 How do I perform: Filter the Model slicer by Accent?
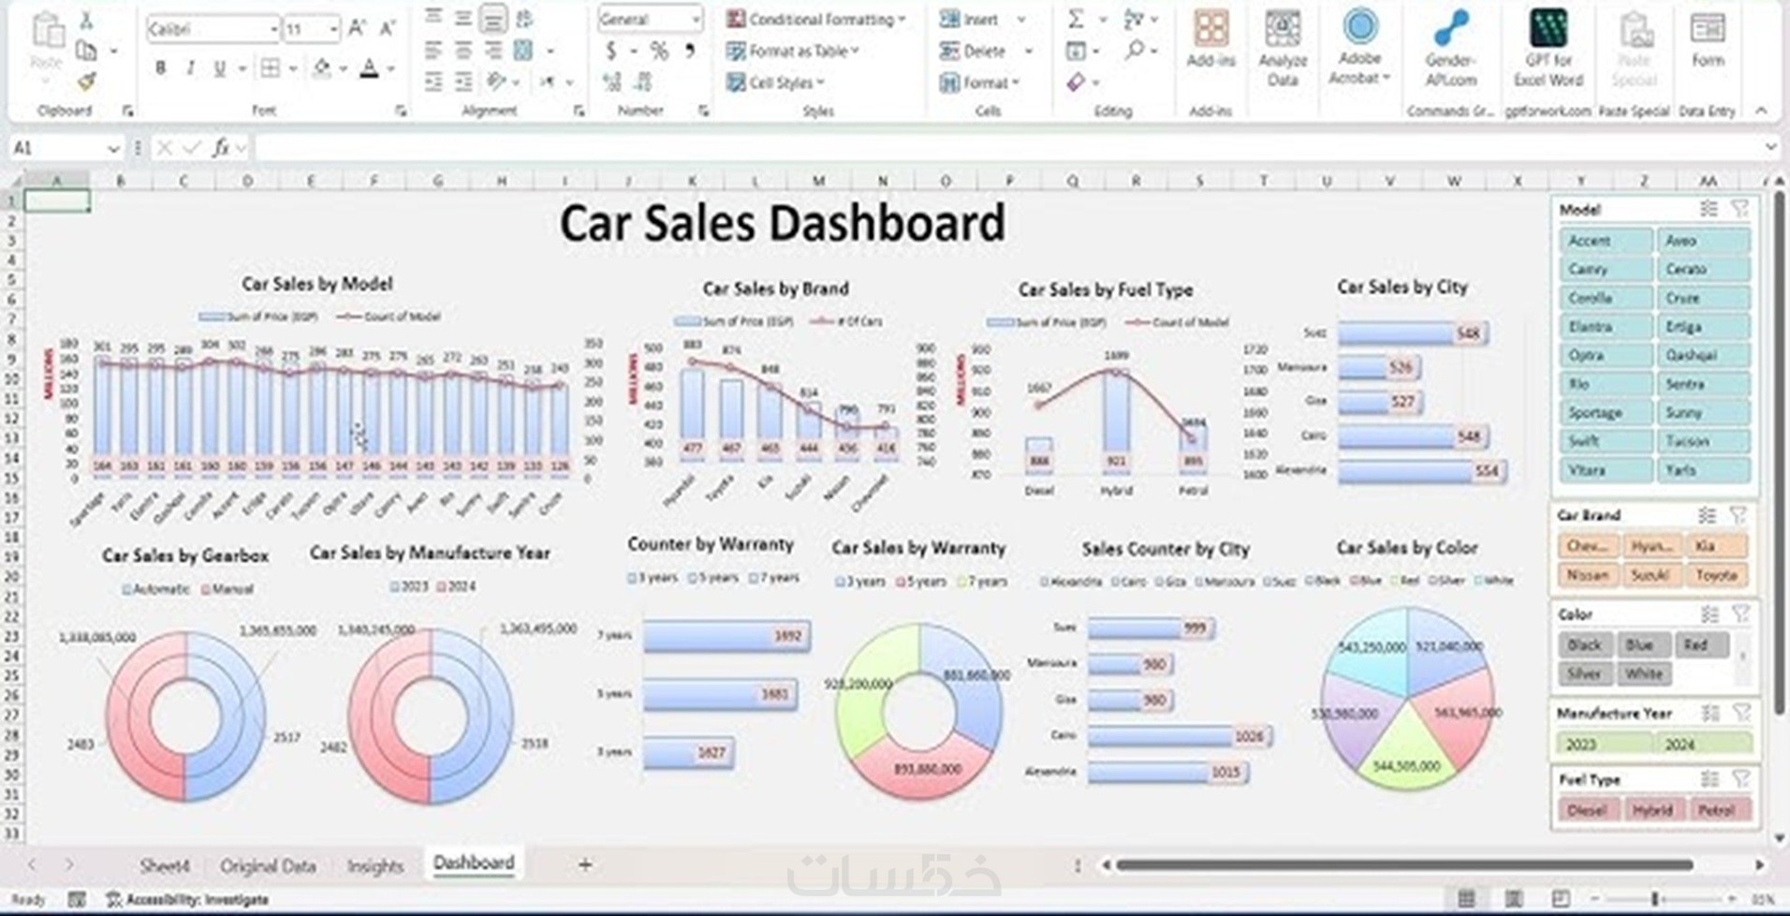point(1606,241)
